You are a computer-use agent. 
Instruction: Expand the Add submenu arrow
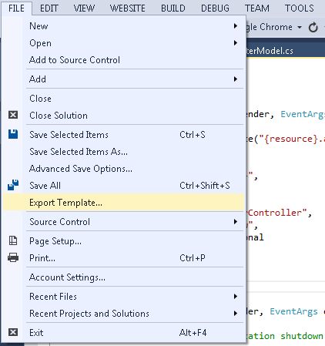coord(236,79)
